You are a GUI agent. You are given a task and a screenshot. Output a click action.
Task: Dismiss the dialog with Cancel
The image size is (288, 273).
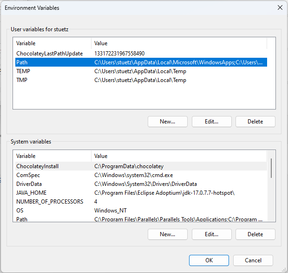click(x=253, y=260)
